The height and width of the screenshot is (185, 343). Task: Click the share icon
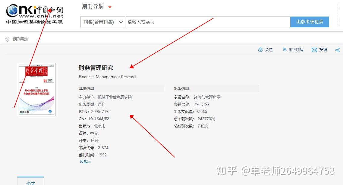pyautogui.click(x=337, y=50)
